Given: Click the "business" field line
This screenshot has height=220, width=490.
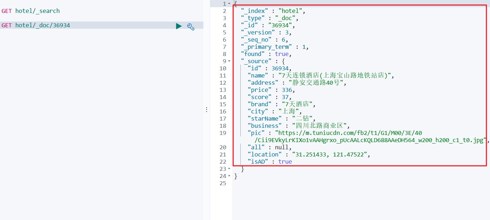Looking at the screenshot, I should (x=298, y=126).
